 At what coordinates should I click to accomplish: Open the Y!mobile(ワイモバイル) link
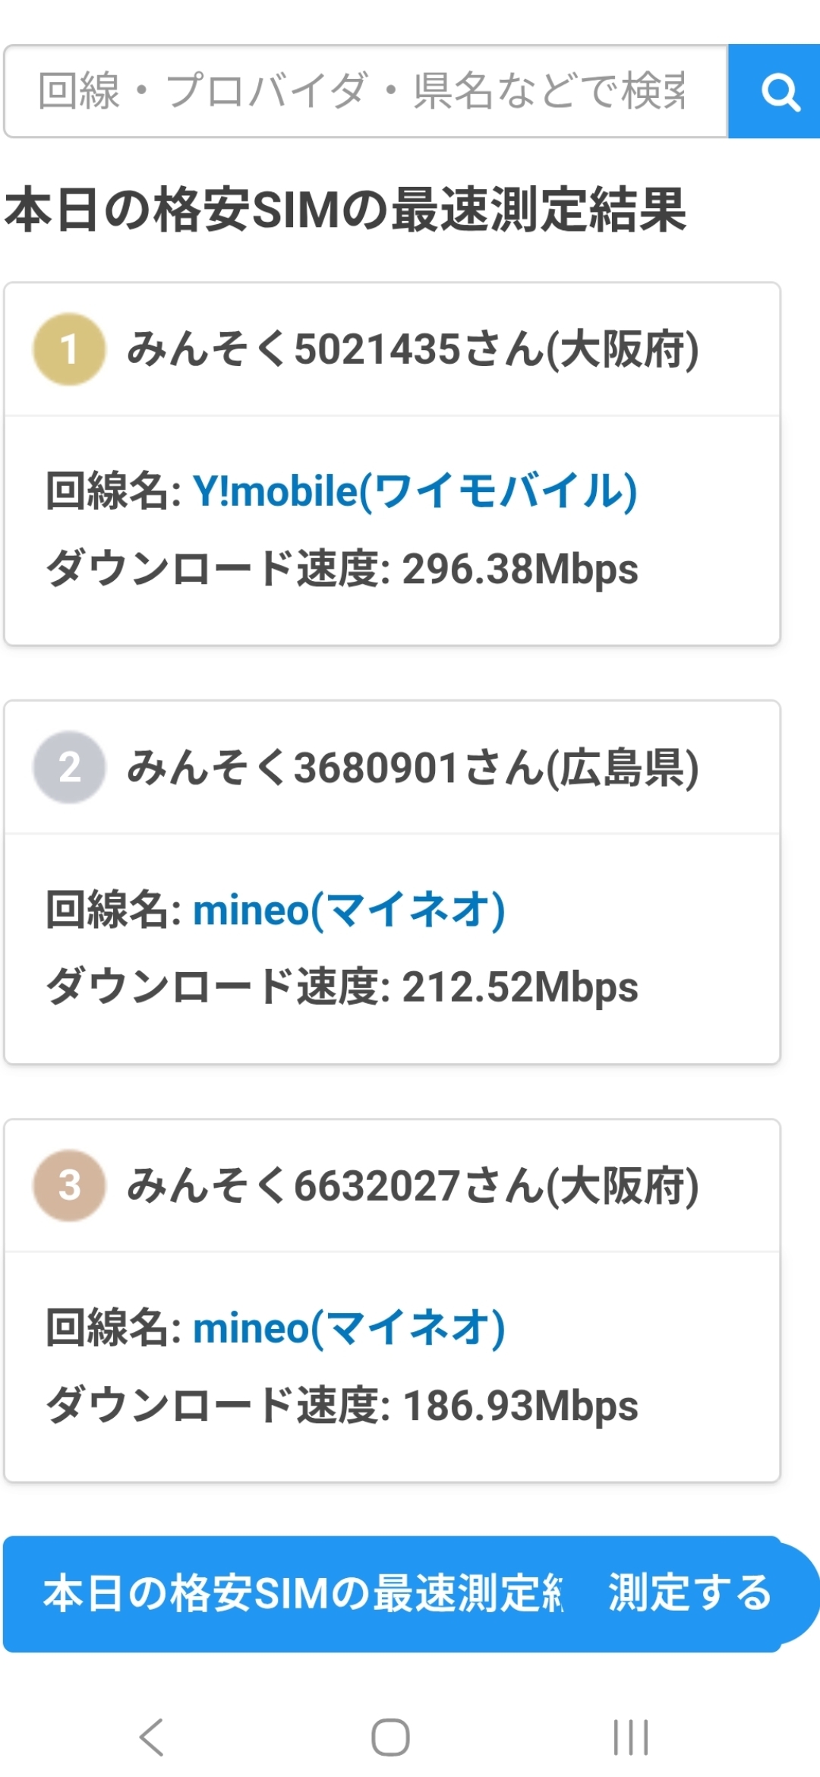[415, 491]
